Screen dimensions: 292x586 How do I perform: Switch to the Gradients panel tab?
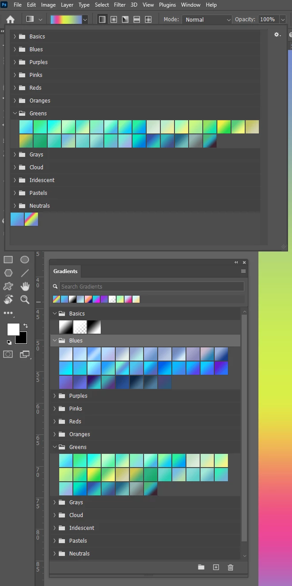65,271
